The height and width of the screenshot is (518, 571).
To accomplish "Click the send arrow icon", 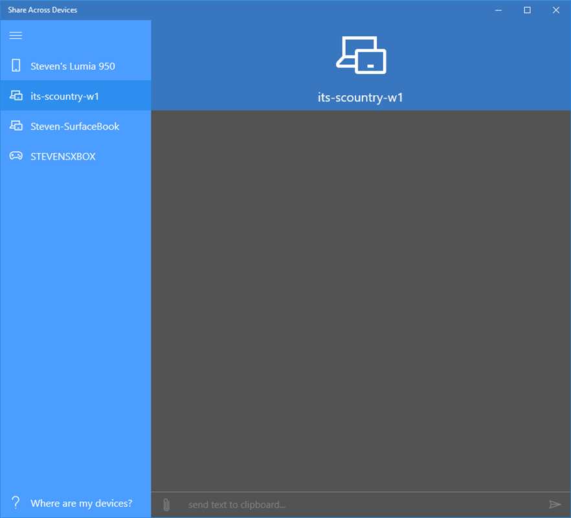I will click(555, 504).
